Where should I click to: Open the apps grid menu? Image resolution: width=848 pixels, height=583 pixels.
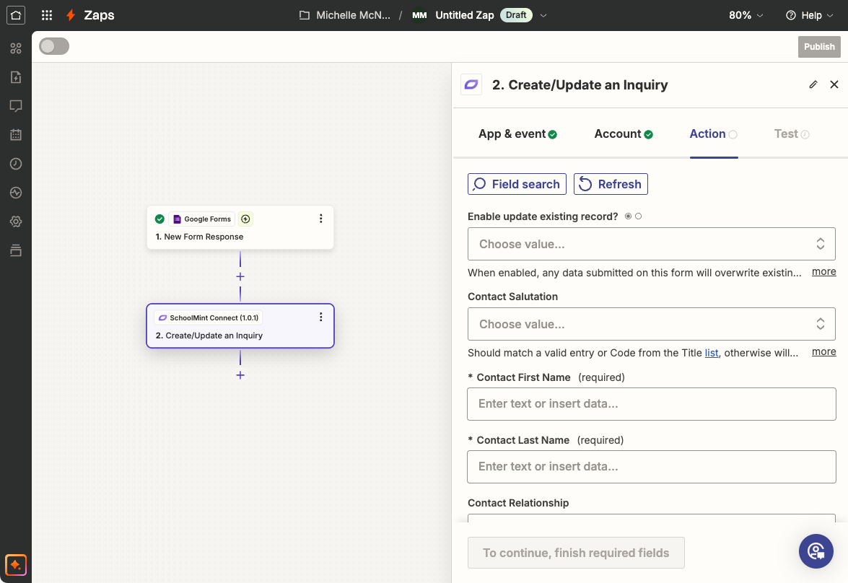point(47,15)
